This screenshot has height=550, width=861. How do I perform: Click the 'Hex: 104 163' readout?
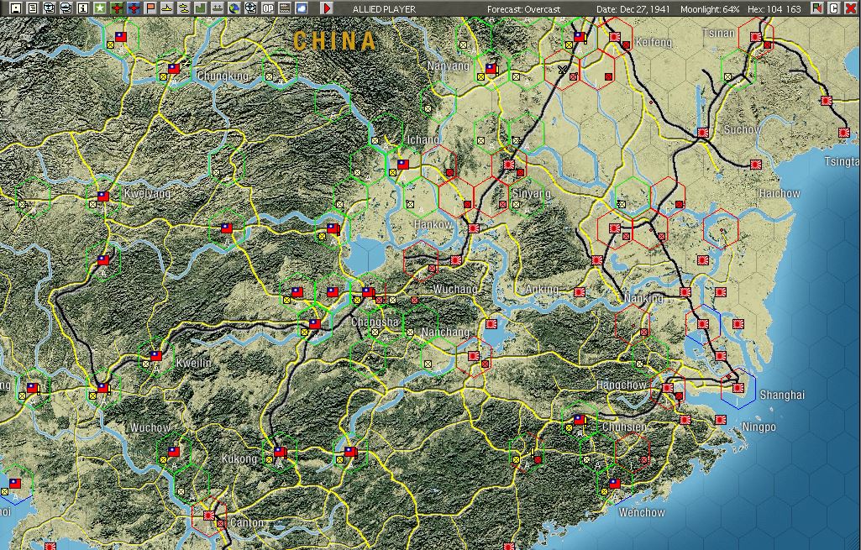coord(774,8)
